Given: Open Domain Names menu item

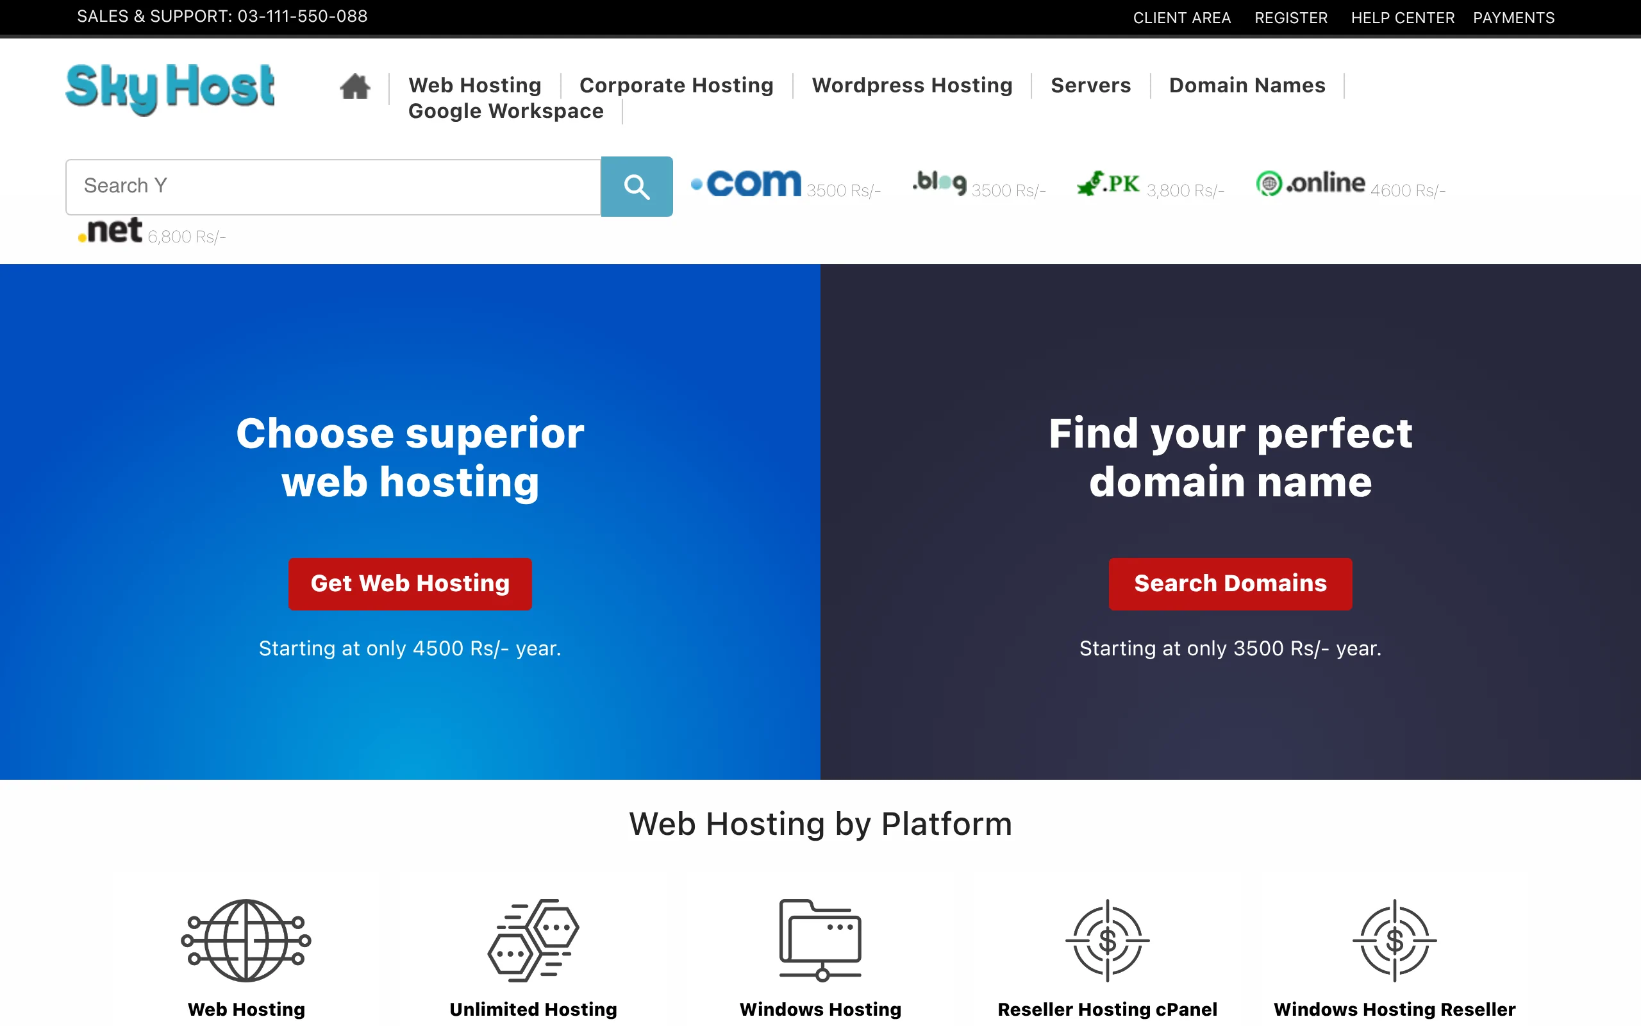Looking at the screenshot, I should coord(1247,85).
